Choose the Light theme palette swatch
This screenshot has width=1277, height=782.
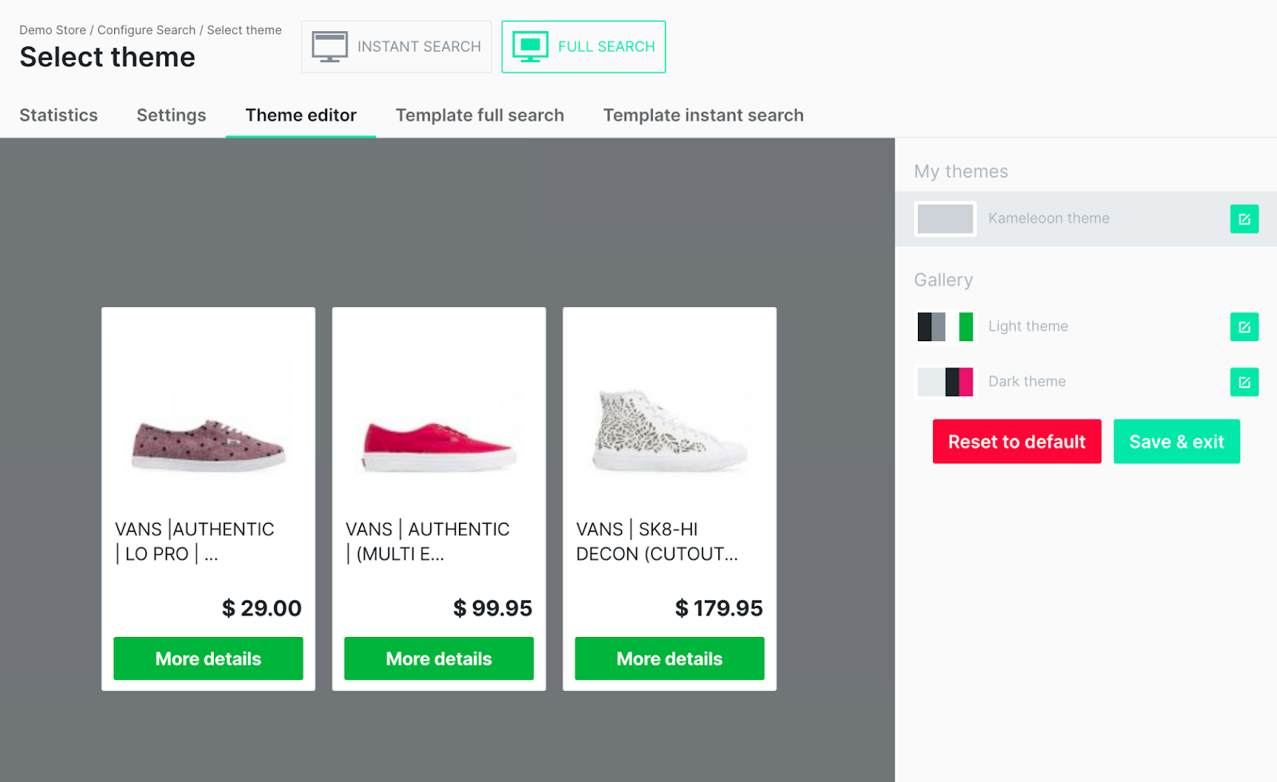945,327
